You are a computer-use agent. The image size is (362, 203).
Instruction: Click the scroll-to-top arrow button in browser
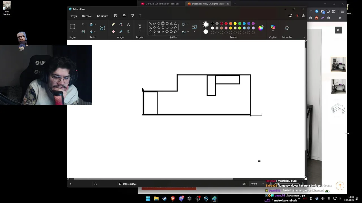click(340, 186)
